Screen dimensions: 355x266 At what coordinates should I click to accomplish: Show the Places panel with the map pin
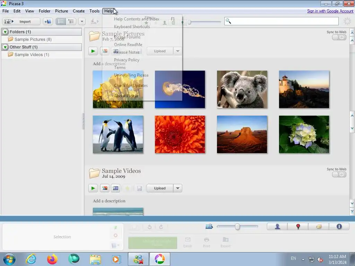298,227
